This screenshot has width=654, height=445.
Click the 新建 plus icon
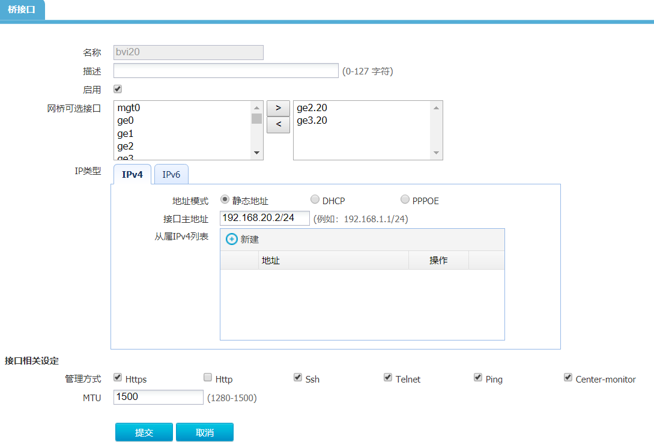(231, 239)
